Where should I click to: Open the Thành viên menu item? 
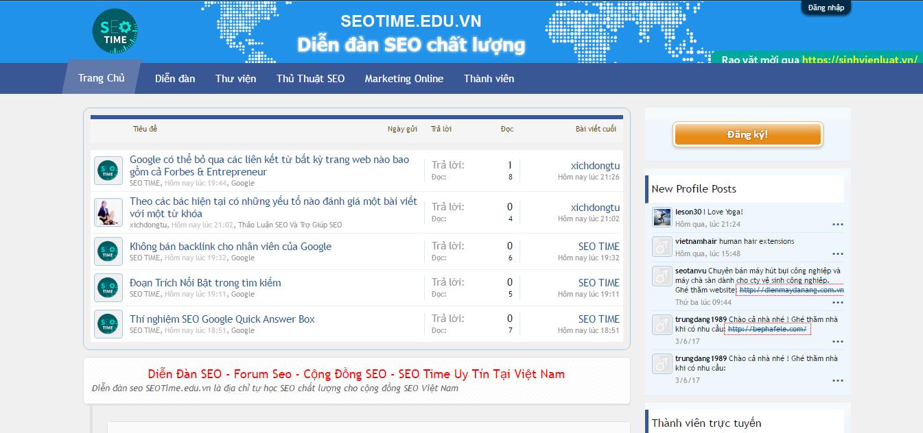point(489,79)
